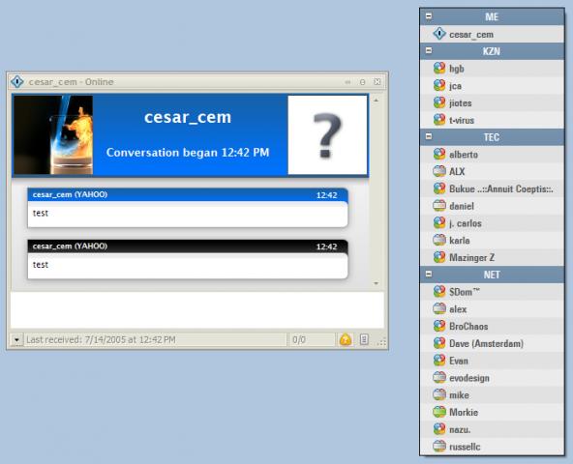Select contact Bukue ..::Annuit Coeptis::.
The image size is (573, 464).
pyautogui.click(x=492, y=188)
